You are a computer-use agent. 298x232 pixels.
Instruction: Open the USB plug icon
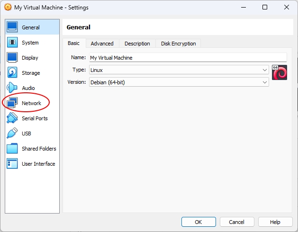coord(12,133)
